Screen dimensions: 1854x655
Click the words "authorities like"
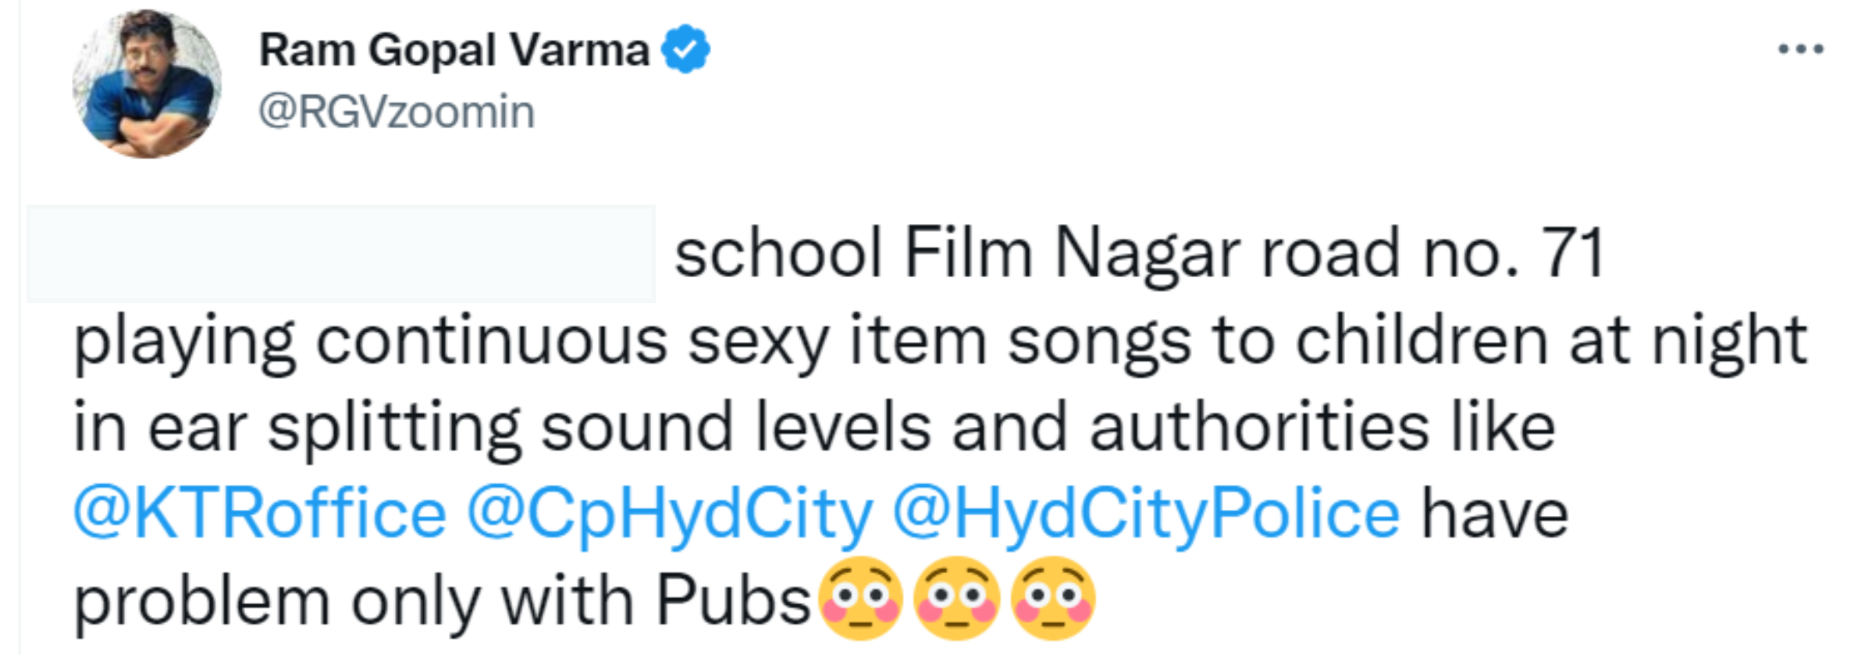pos(1322,428)
